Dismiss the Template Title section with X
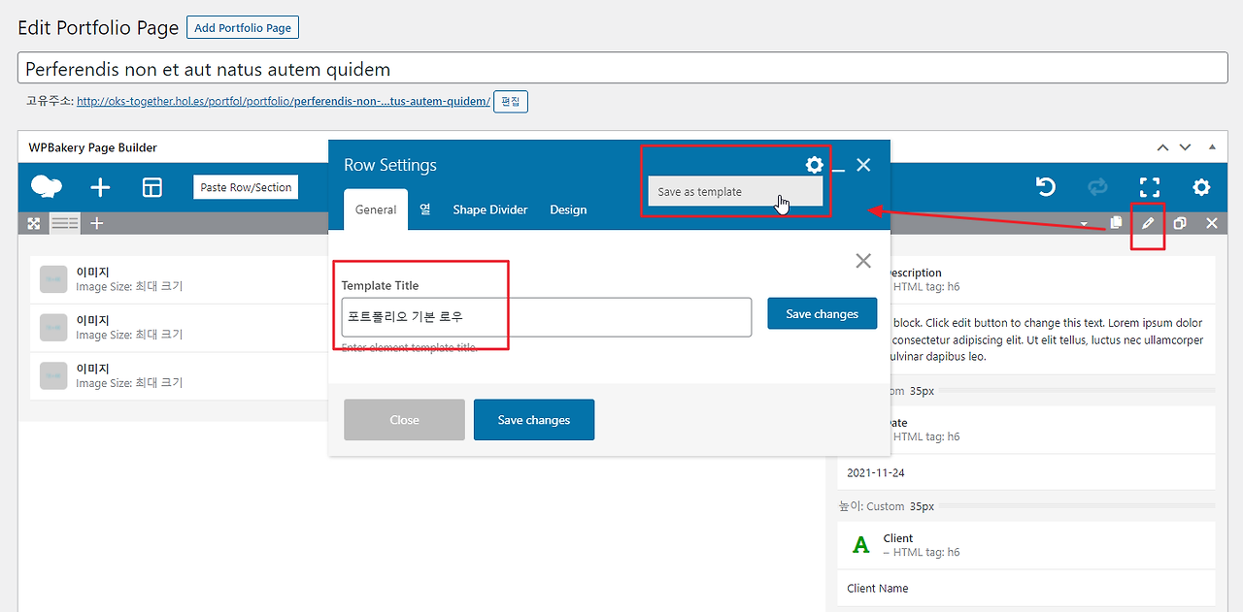This screenshot has height=612, width=1243. [x=863, y=260]
